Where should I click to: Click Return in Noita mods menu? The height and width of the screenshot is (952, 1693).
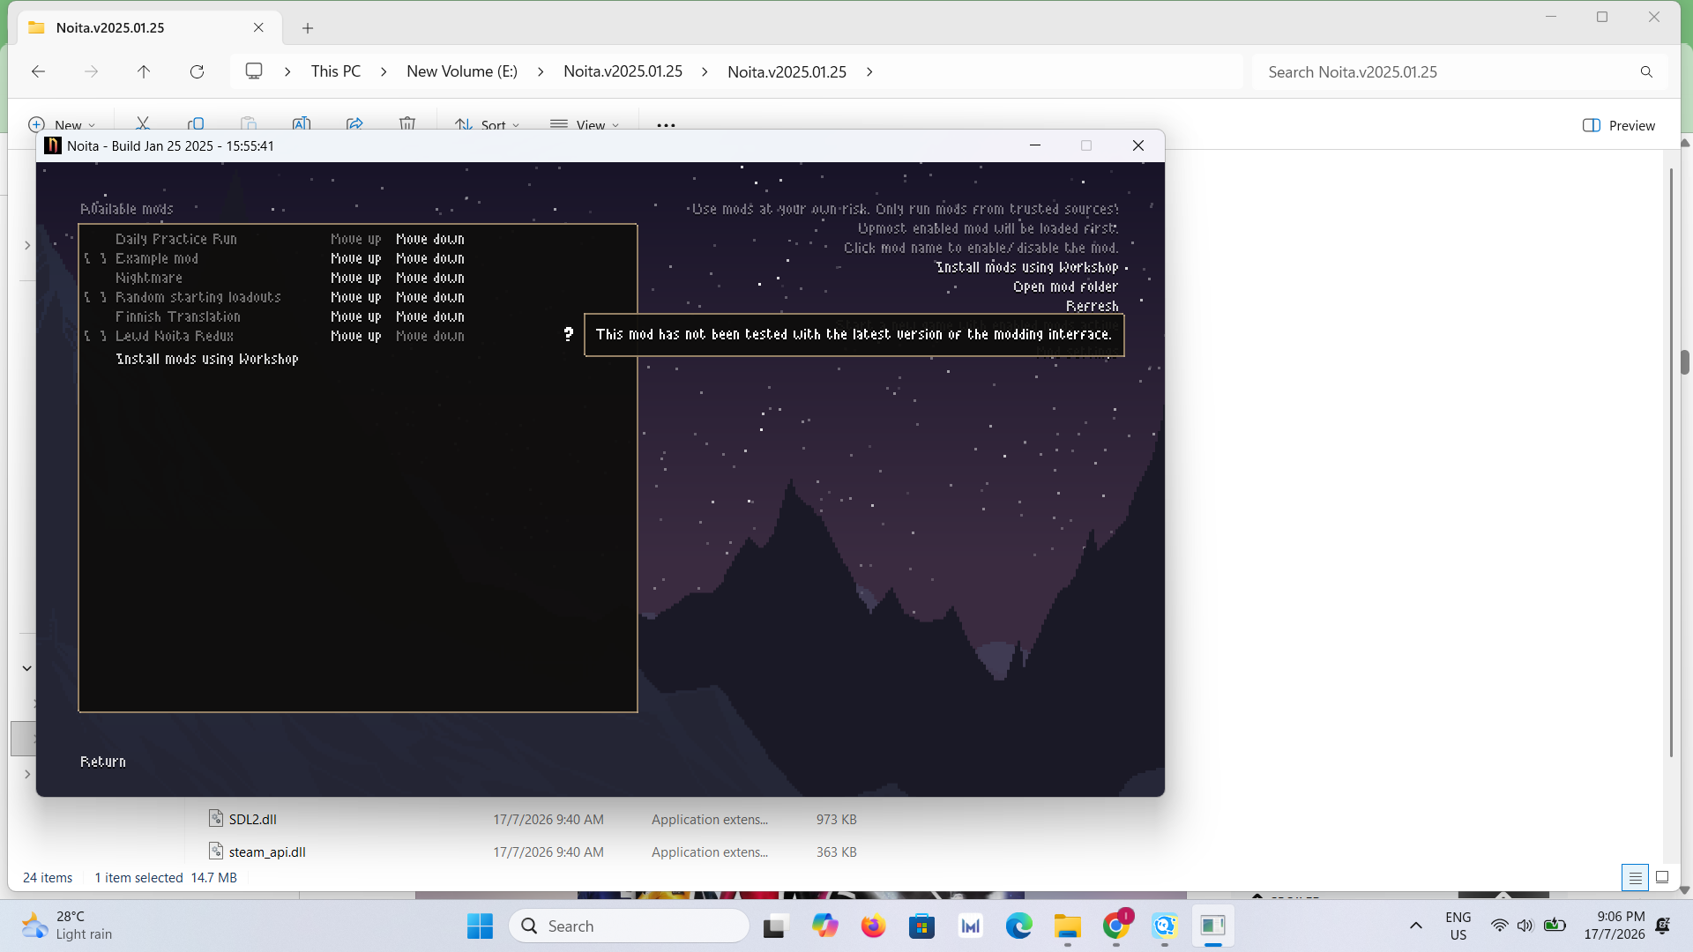pyautogui.click(x=103, y=762)
